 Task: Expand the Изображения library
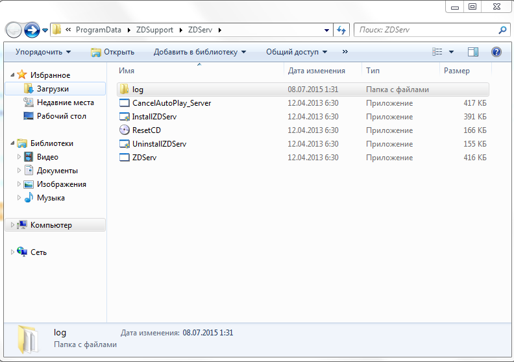point(19,184)
